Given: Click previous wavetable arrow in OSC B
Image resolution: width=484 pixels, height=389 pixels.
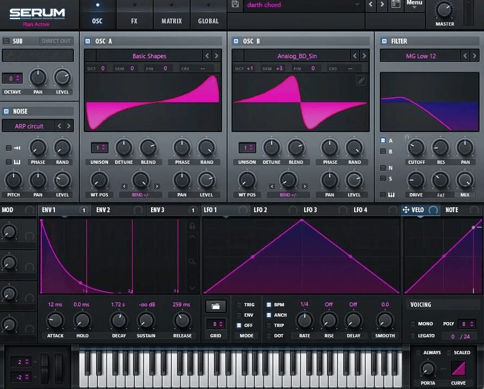Looking at the screenshot, I should click(x=355, y=56).
